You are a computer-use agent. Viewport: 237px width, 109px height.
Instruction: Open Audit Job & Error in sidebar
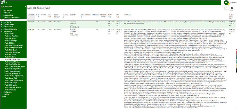(11, 55)
